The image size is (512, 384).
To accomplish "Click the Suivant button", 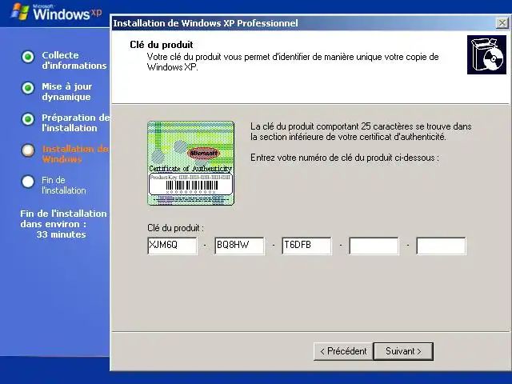I will [x=403, y=351].
